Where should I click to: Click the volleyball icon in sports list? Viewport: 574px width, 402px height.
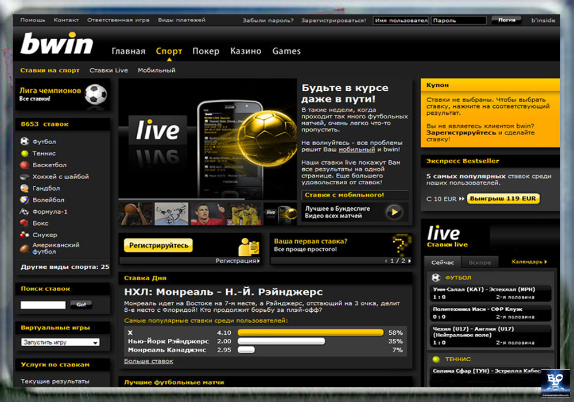tap(25, 200)
